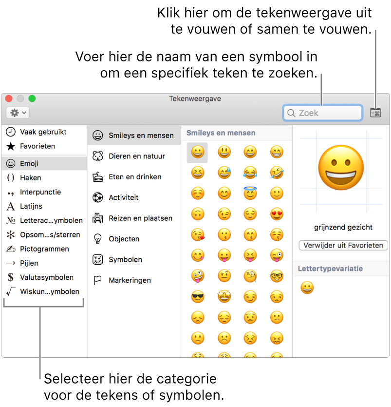Image resolution: width=391 pixels, height=407 pixels.
Task: Close the Tekenweergave window
Action: [9, 98]
